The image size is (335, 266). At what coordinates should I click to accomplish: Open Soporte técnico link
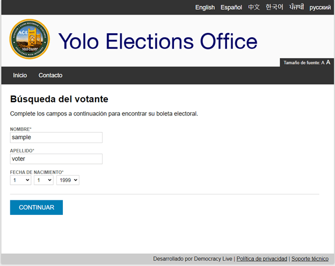(310, 258)
